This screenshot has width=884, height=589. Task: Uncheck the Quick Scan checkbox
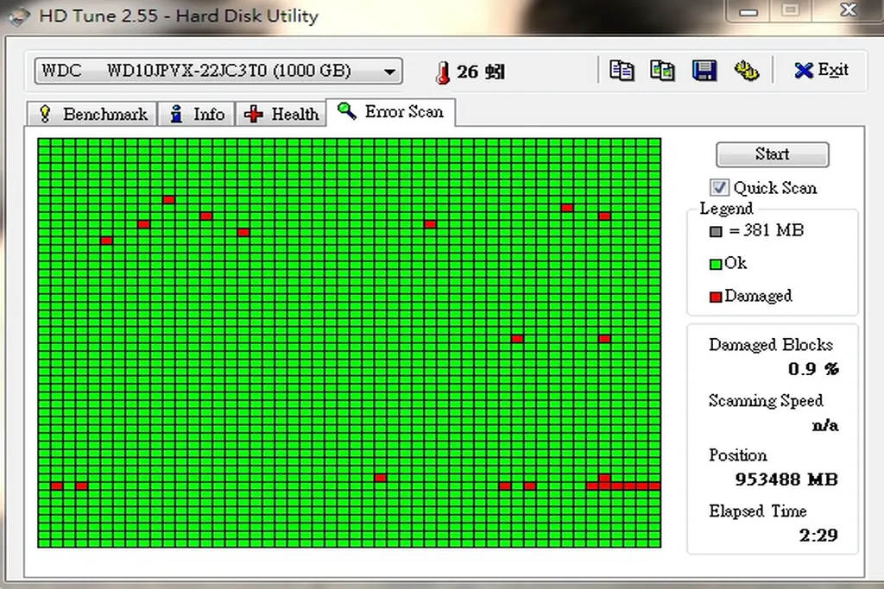719,187
